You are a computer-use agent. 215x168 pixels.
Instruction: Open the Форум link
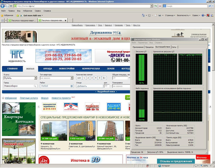point(45,98)
